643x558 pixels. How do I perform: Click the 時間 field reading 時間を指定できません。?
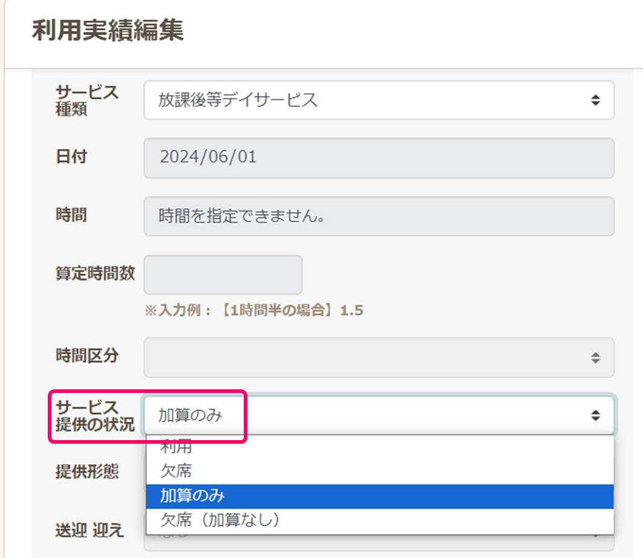[379, 216]
